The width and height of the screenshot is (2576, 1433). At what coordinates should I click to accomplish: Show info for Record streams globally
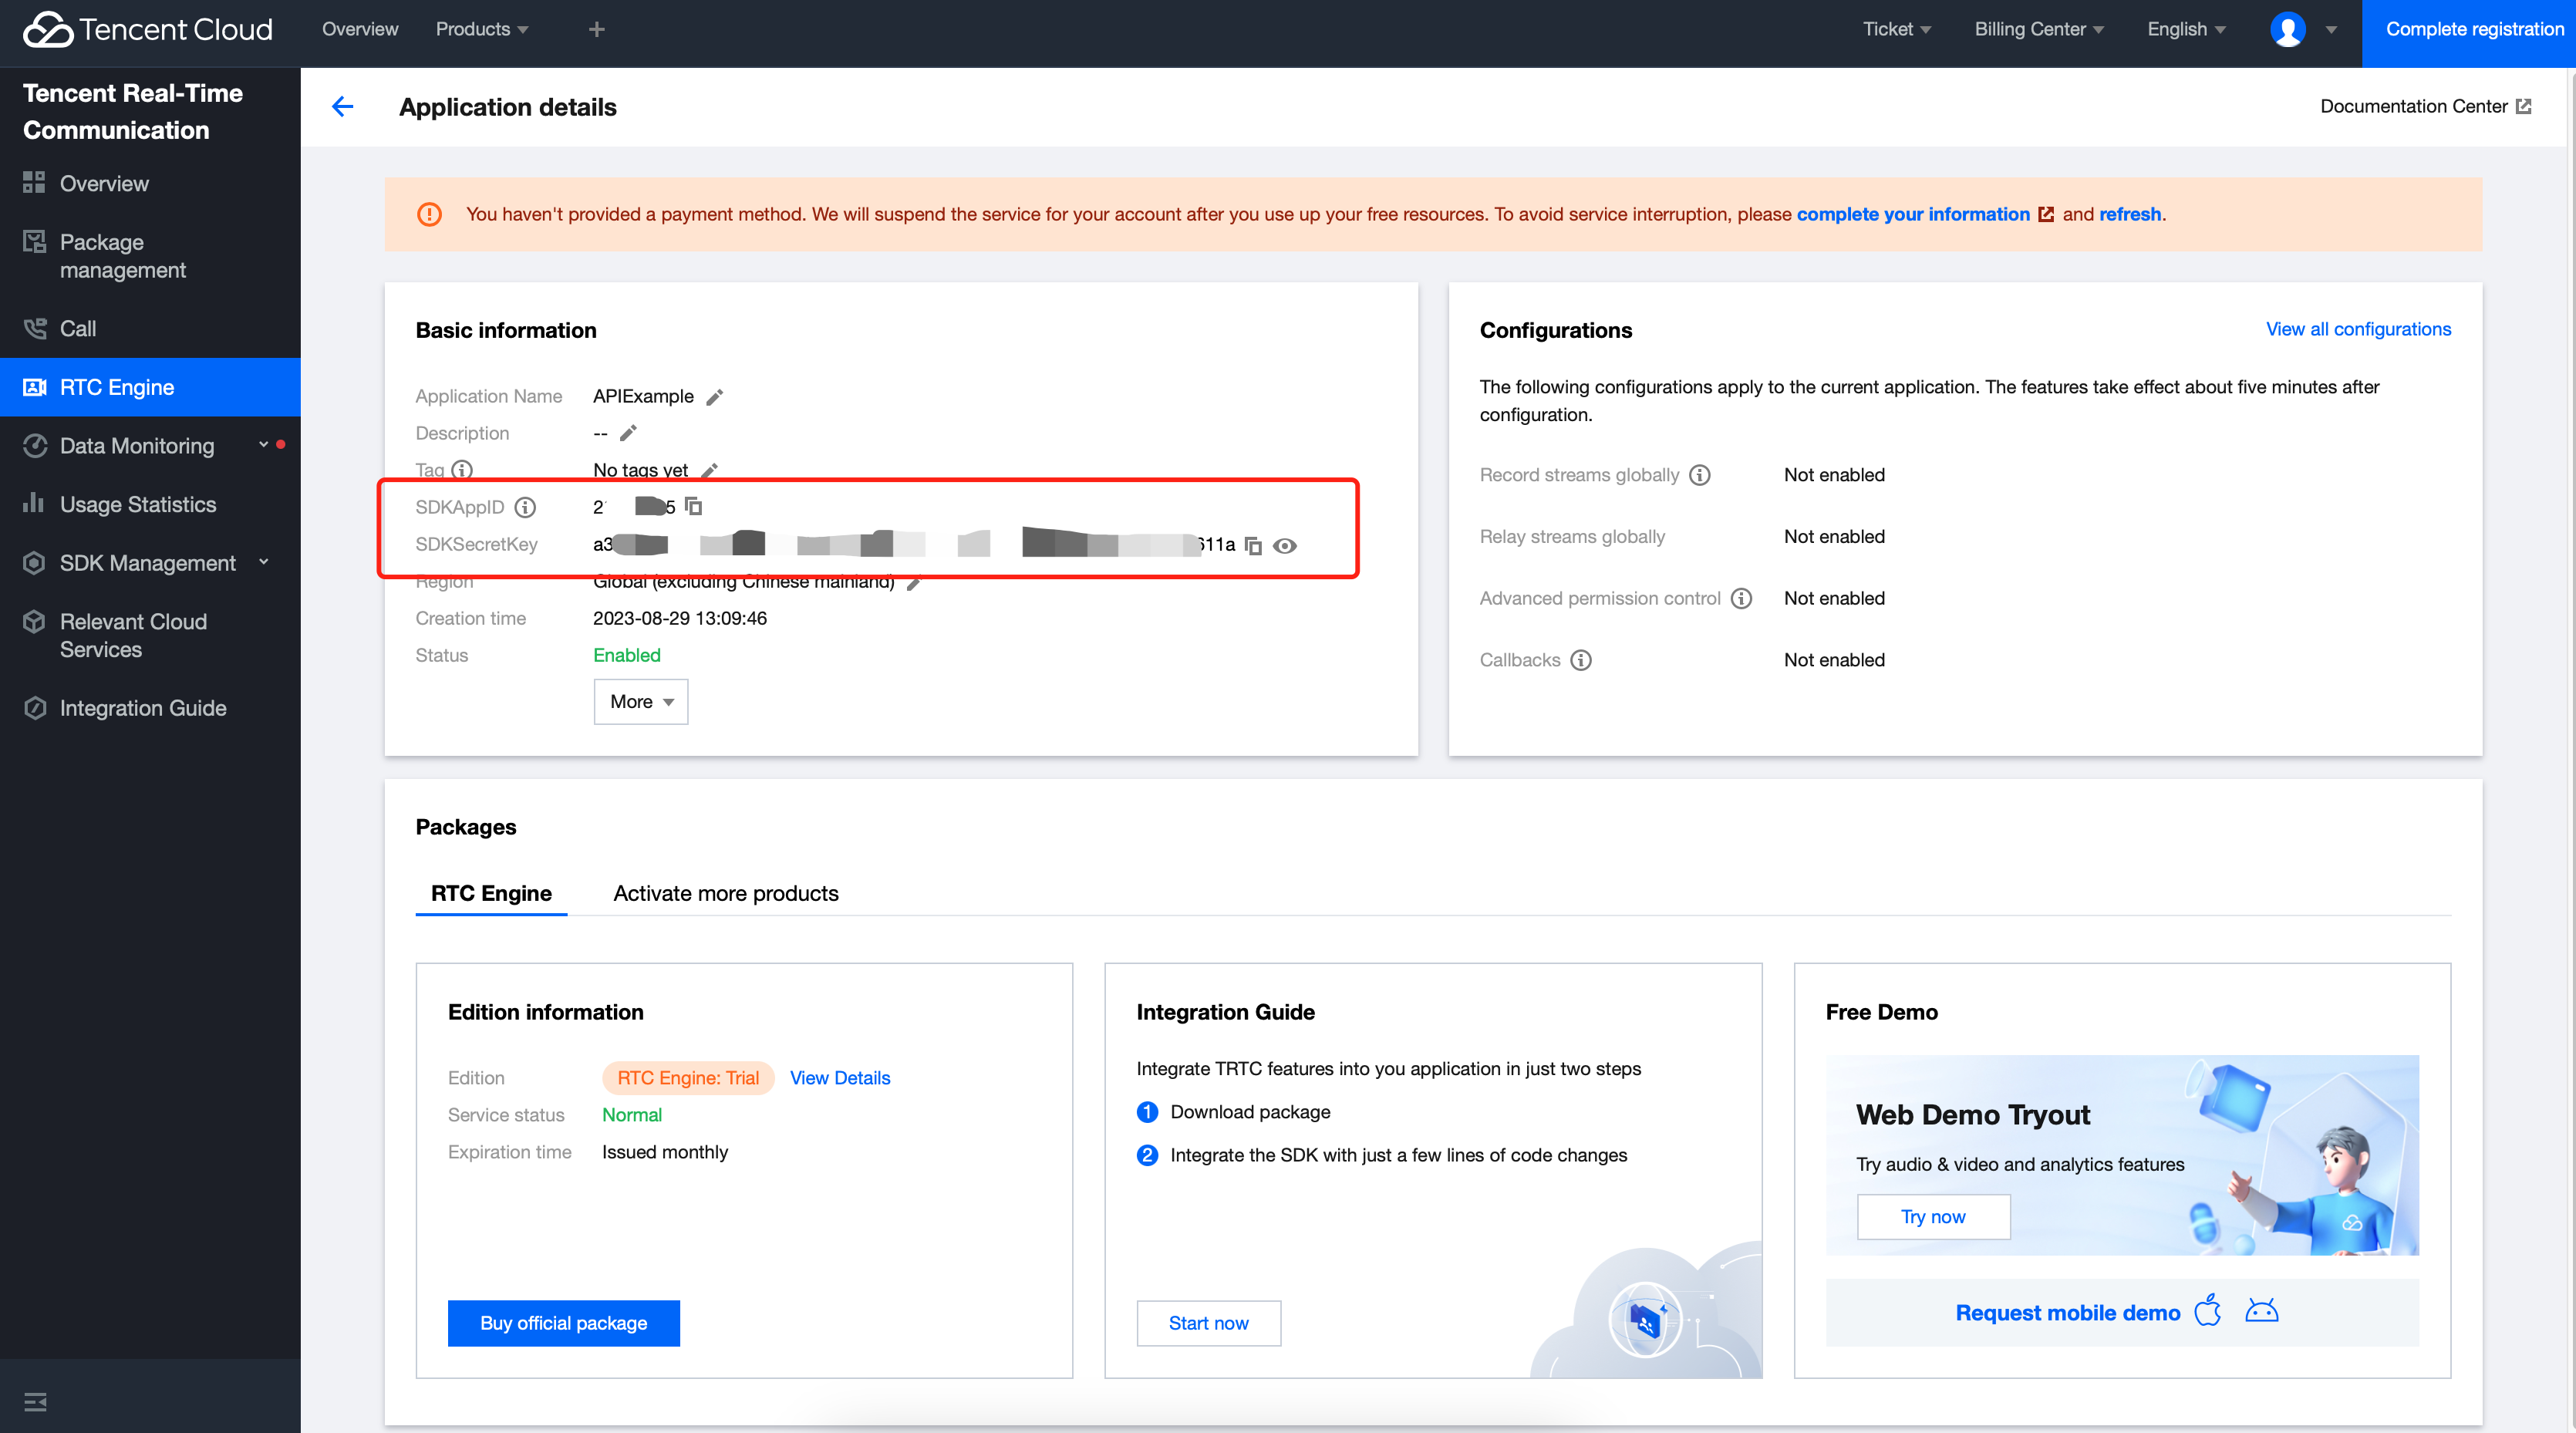coord(1700,475)
